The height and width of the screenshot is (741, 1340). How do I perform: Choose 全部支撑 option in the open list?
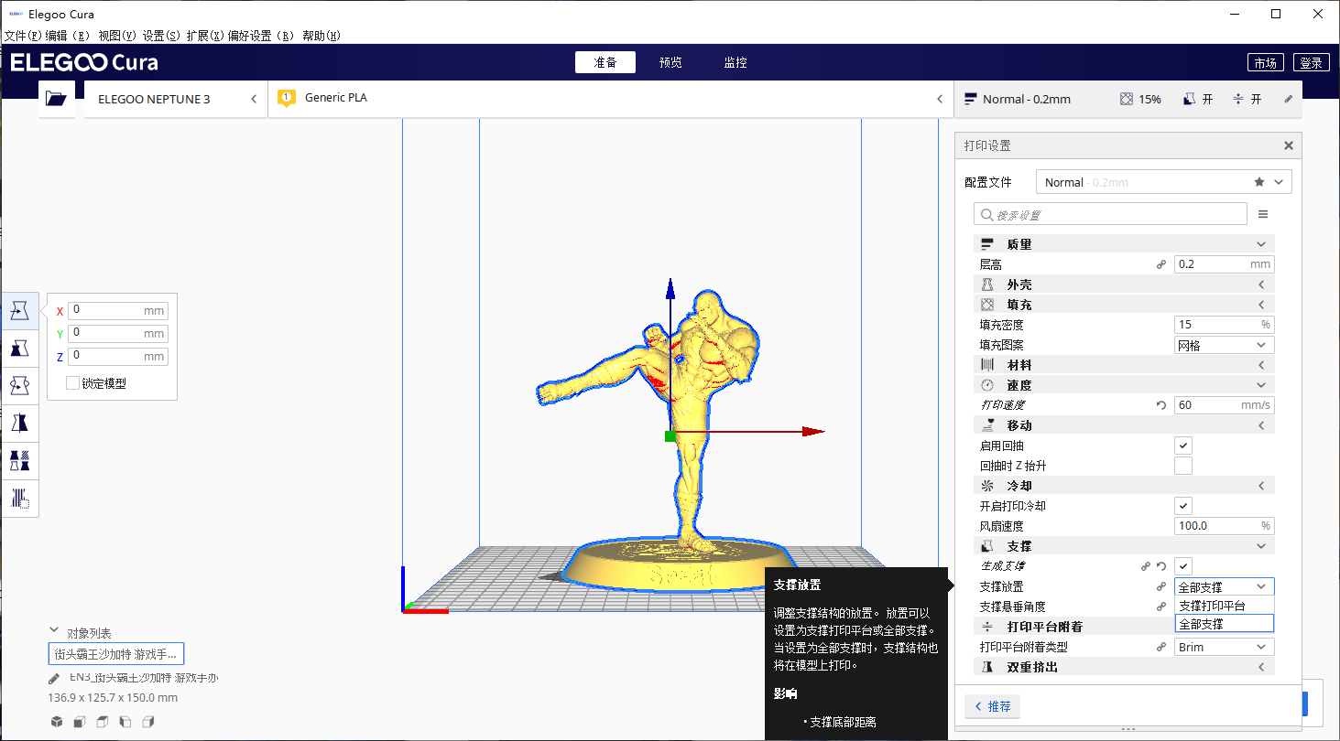[1225, 624]
